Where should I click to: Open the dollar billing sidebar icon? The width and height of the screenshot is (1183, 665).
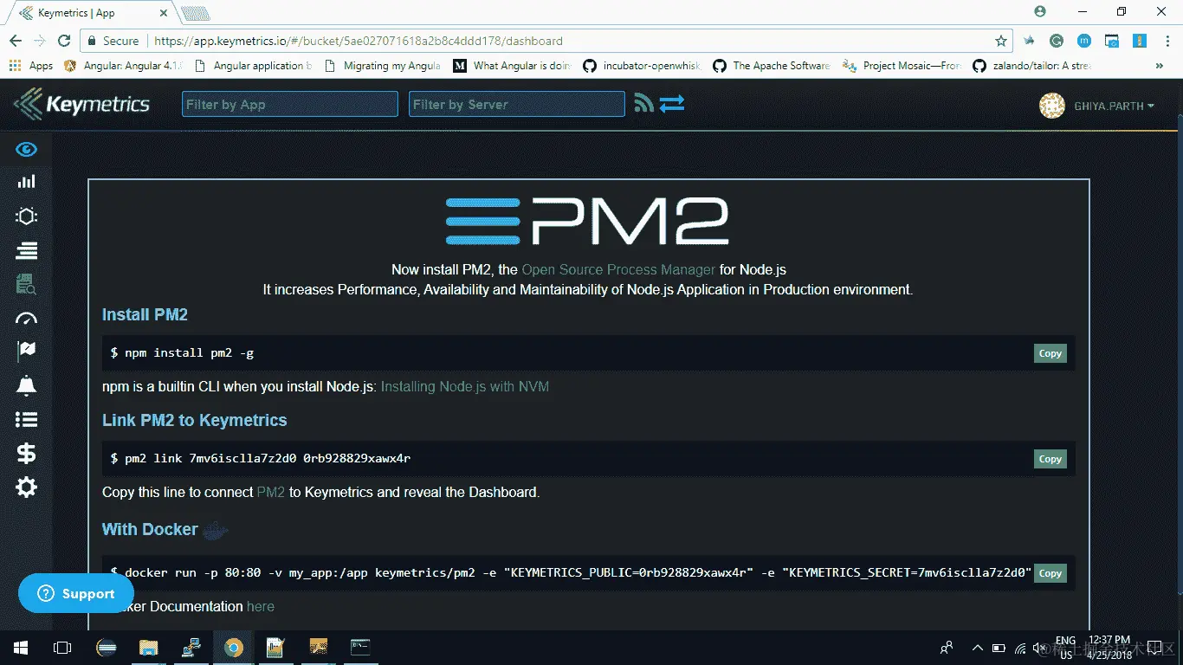(26, 454)
